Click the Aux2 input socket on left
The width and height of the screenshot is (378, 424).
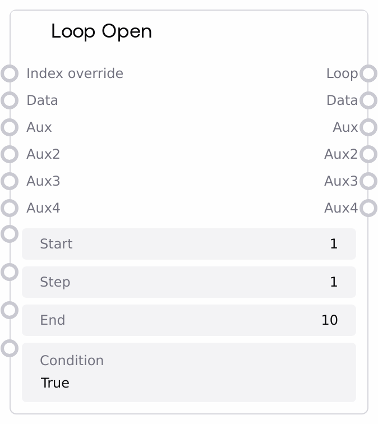click(x=10, y=154)
